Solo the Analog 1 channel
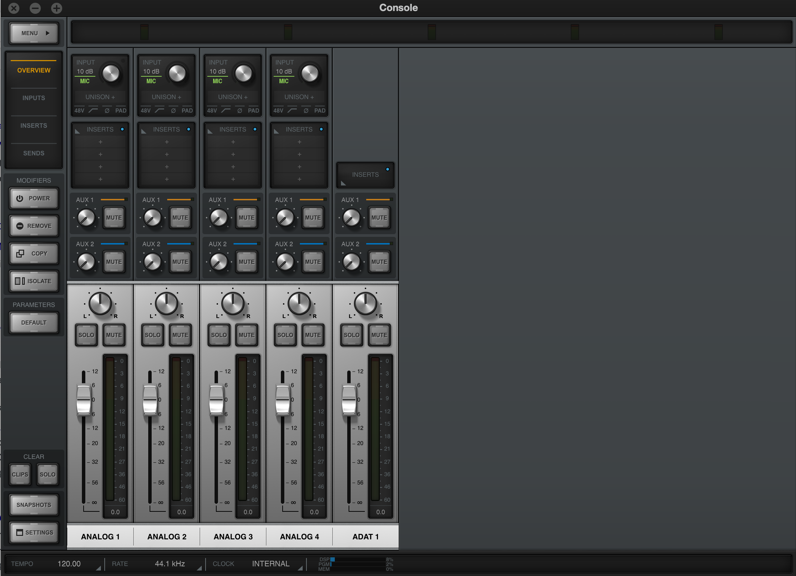Screen dimensions: 796x576 tap(86, 335)
